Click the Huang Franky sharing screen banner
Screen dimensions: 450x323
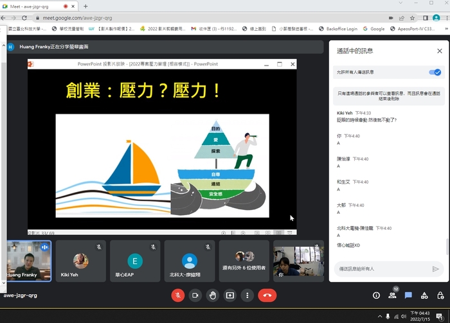pos(165,47)
